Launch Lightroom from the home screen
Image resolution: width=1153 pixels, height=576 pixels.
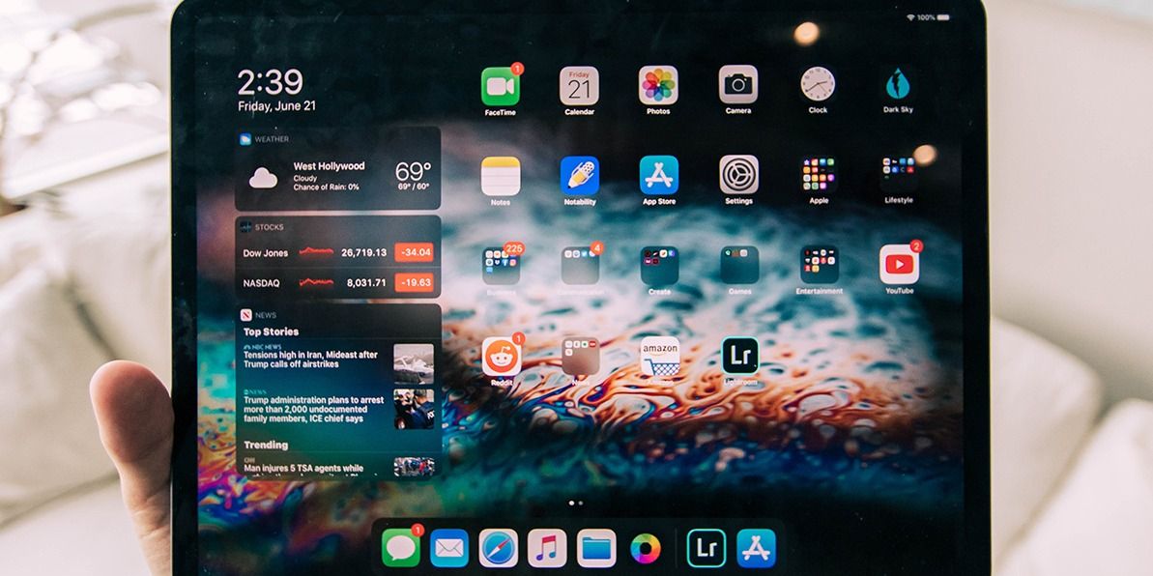(x=740, y=357)
